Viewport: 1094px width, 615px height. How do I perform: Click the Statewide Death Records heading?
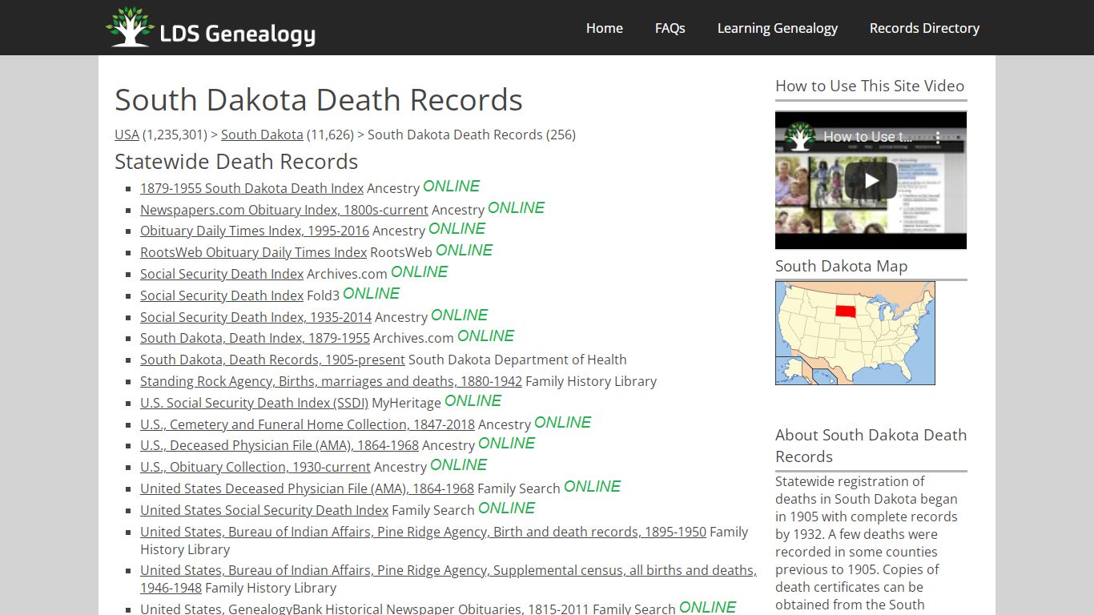tap(236, 162)
